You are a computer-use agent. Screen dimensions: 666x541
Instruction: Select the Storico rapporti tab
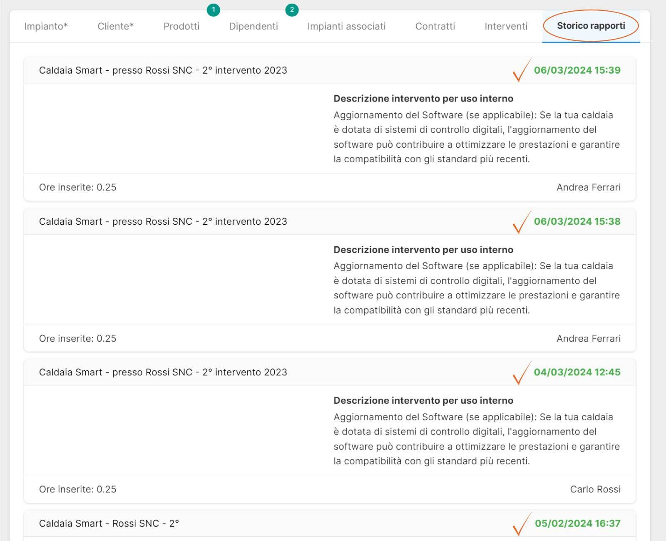[591, 26]
